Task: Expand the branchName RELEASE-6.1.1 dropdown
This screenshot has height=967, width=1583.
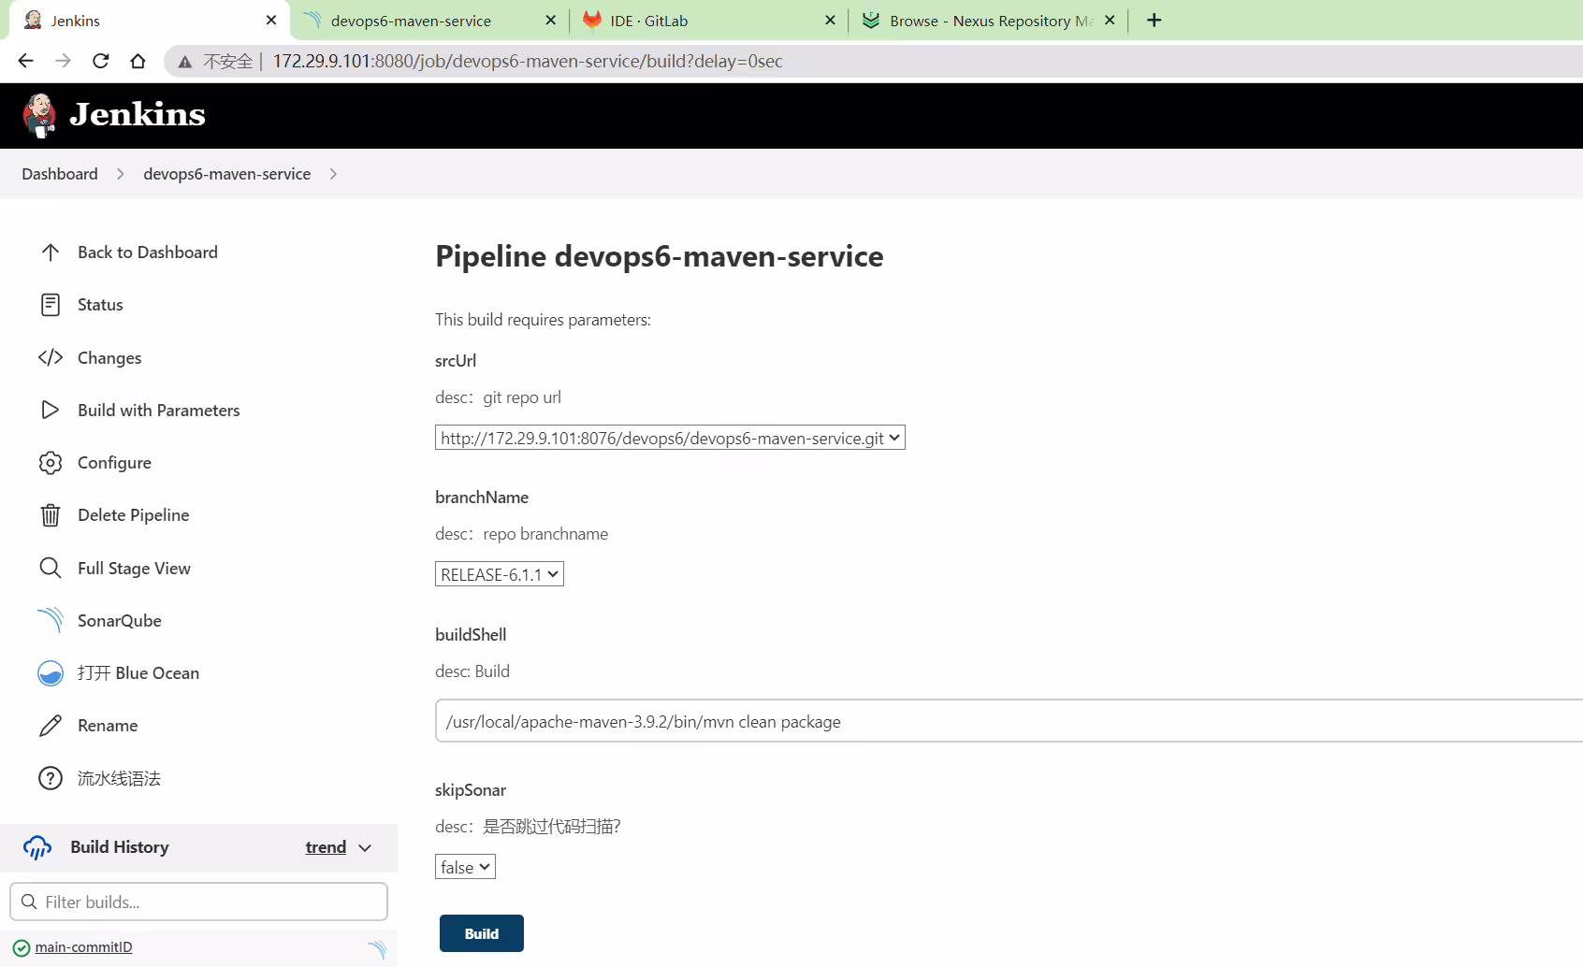Action: click(500, 574)
